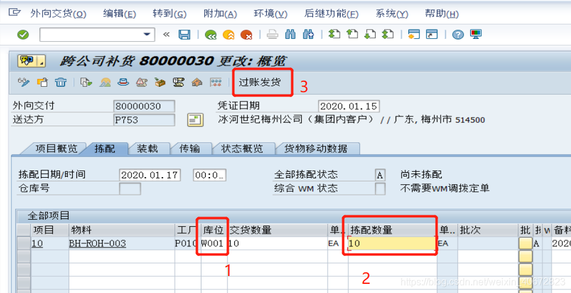
Task: Click the warning-triangle log icon
Action: (141, 83)
